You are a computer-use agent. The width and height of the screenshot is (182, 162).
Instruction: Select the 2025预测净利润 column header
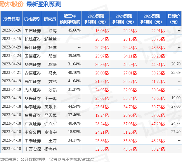152,19
